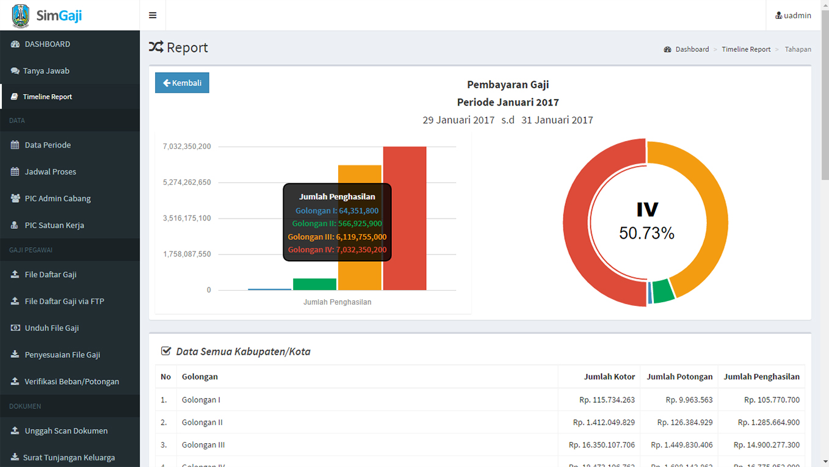Click the File Daftar Gaji upload icon

pyautogui.click(x=15, y=275)
